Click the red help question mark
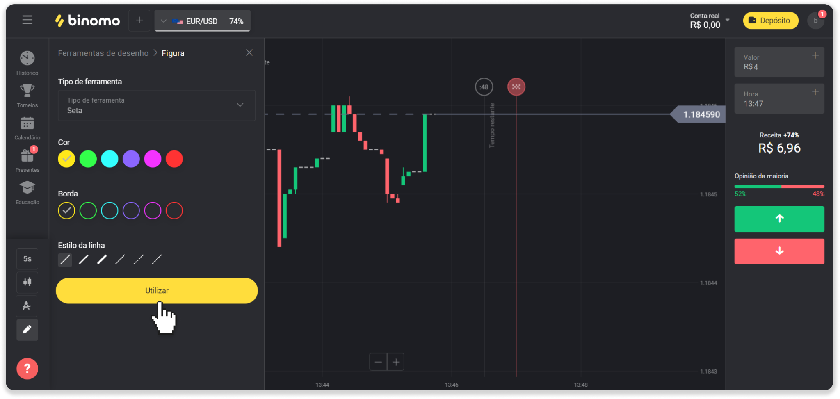Image resolution: width=840 pixels, height=399 pixels. tap(27, 369)
